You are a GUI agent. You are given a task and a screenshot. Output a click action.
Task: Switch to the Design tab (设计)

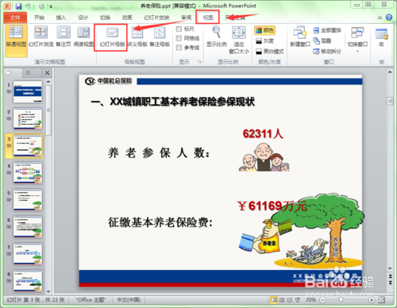coord(83,17)
